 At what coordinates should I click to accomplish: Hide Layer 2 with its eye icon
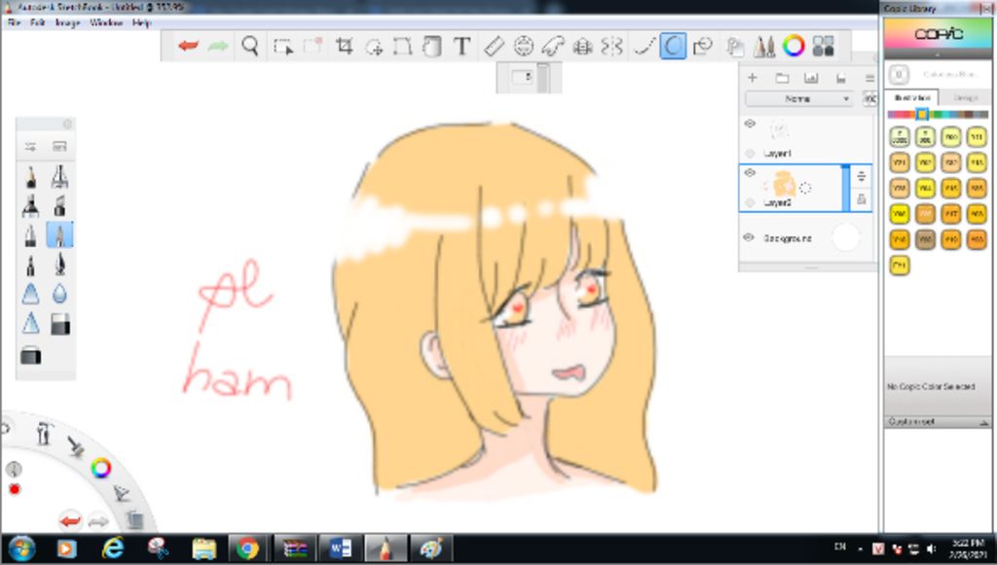750,173
